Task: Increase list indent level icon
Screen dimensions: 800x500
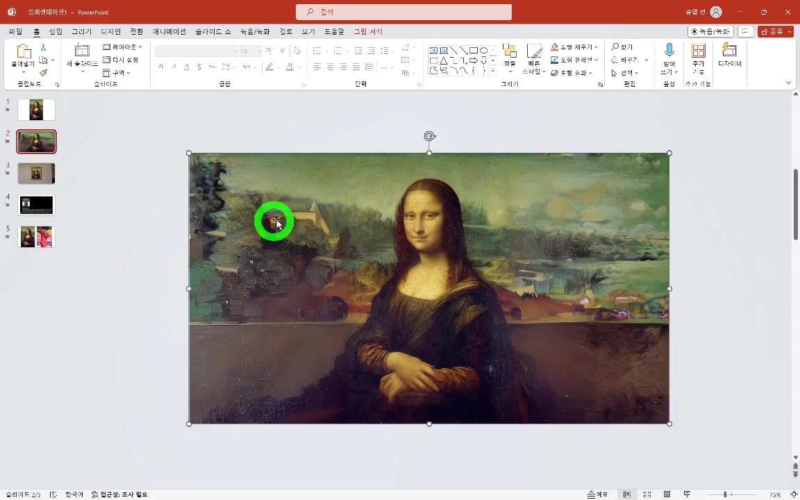Action: point(371,51)
